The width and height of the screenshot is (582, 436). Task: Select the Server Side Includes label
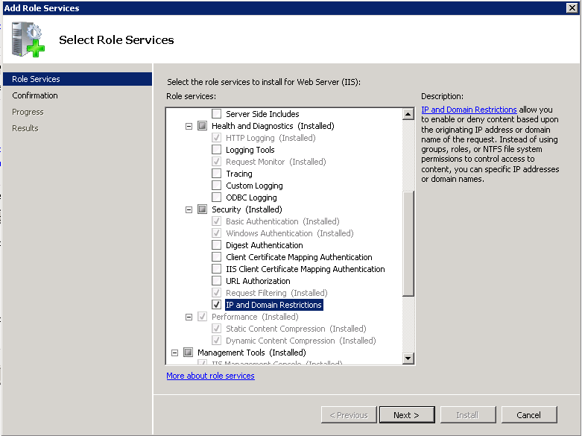click(262, 114)
